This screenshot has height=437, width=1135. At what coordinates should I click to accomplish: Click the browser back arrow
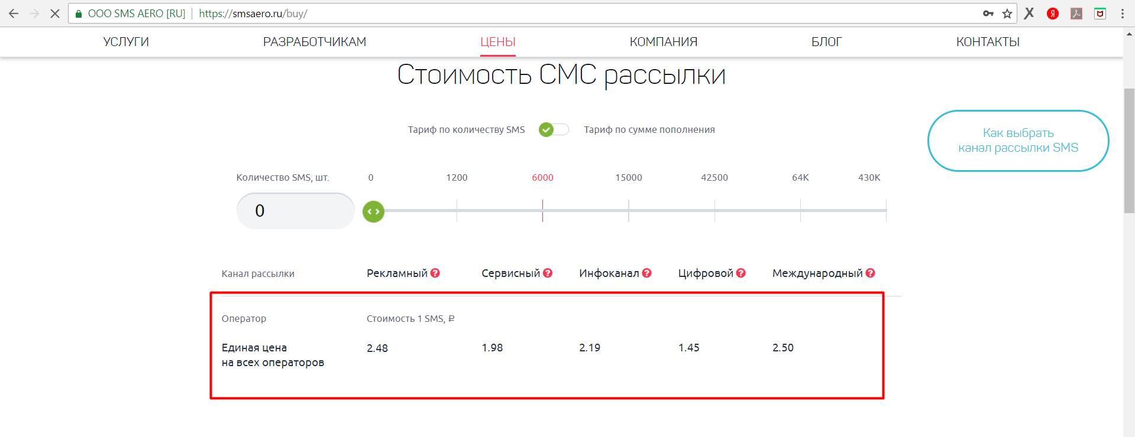[14, 14]
